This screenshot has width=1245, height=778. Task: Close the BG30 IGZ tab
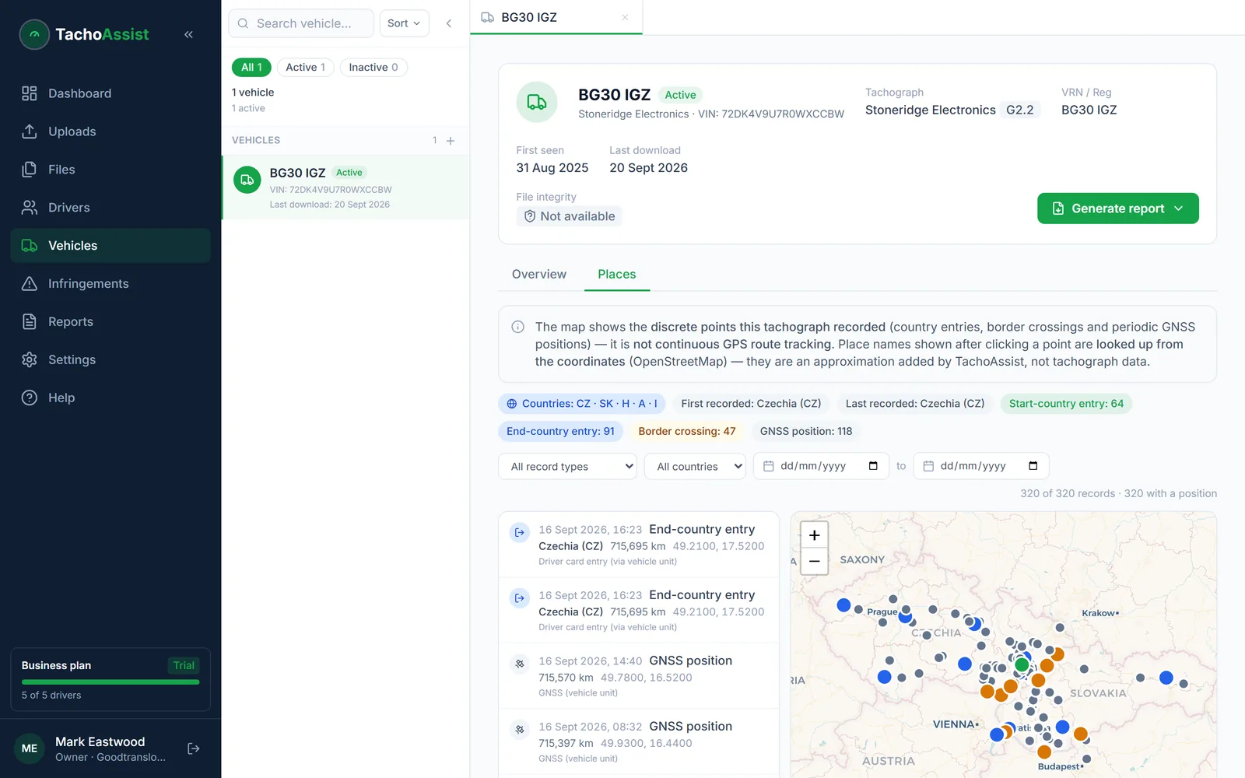[625, 17]
